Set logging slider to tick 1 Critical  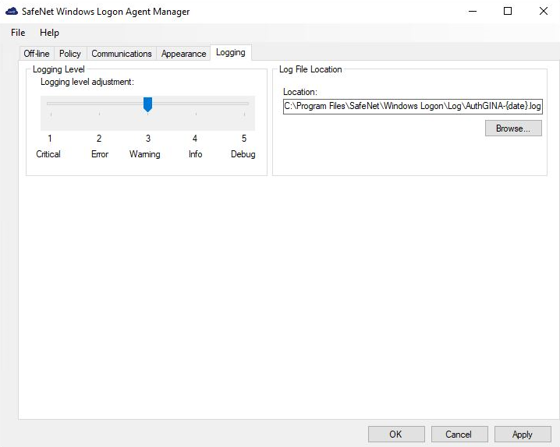(x=51, y=104)
